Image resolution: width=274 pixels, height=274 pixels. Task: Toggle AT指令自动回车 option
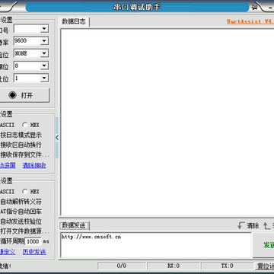[x=21, y=212]
